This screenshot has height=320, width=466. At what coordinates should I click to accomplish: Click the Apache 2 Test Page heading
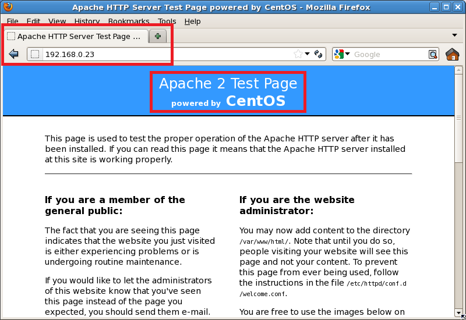(x=228, y=83)
